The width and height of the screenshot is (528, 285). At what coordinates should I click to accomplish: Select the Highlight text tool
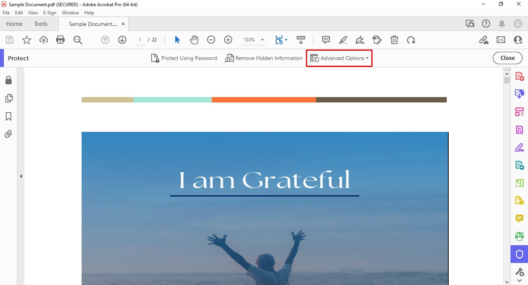(343, 40)
